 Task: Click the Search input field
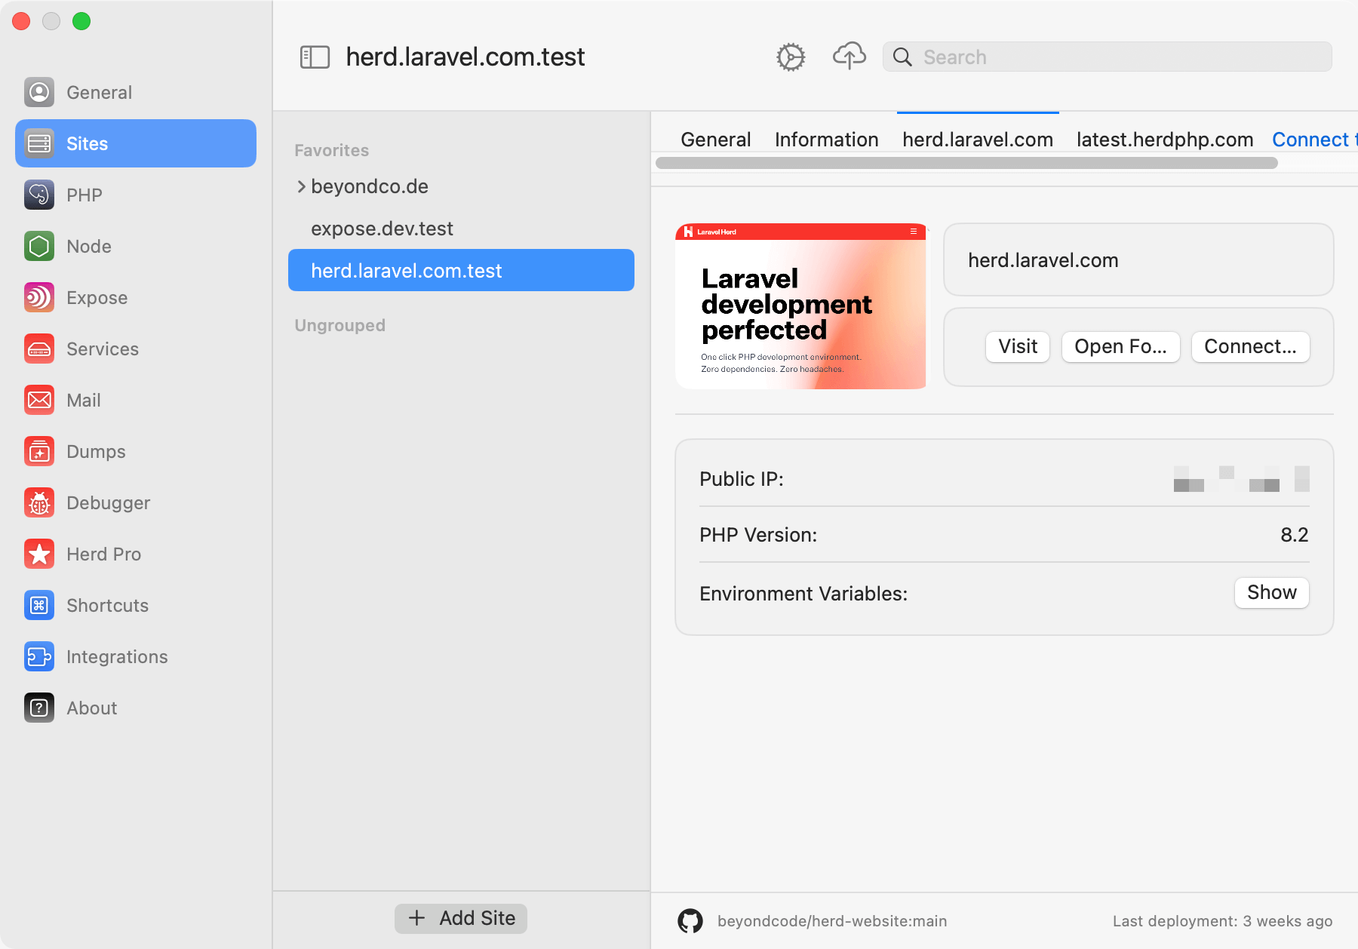pos(1107,57)
